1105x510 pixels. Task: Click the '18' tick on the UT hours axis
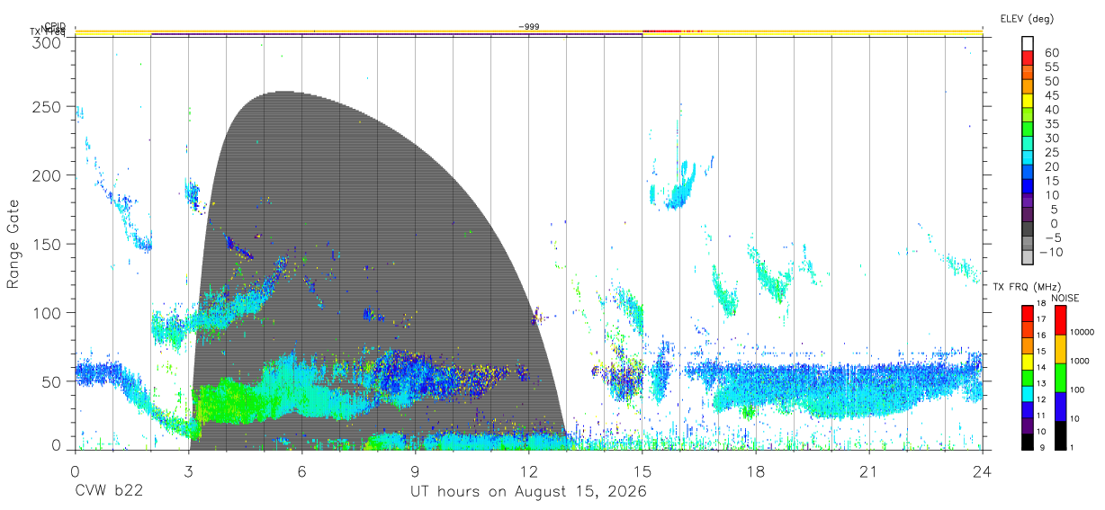(x=756, y=471)
